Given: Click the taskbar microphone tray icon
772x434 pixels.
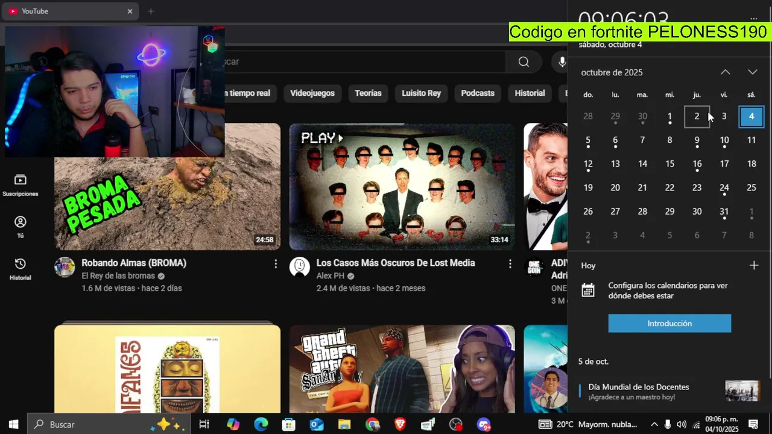Looking at the screenshot, I should point(668,424).
